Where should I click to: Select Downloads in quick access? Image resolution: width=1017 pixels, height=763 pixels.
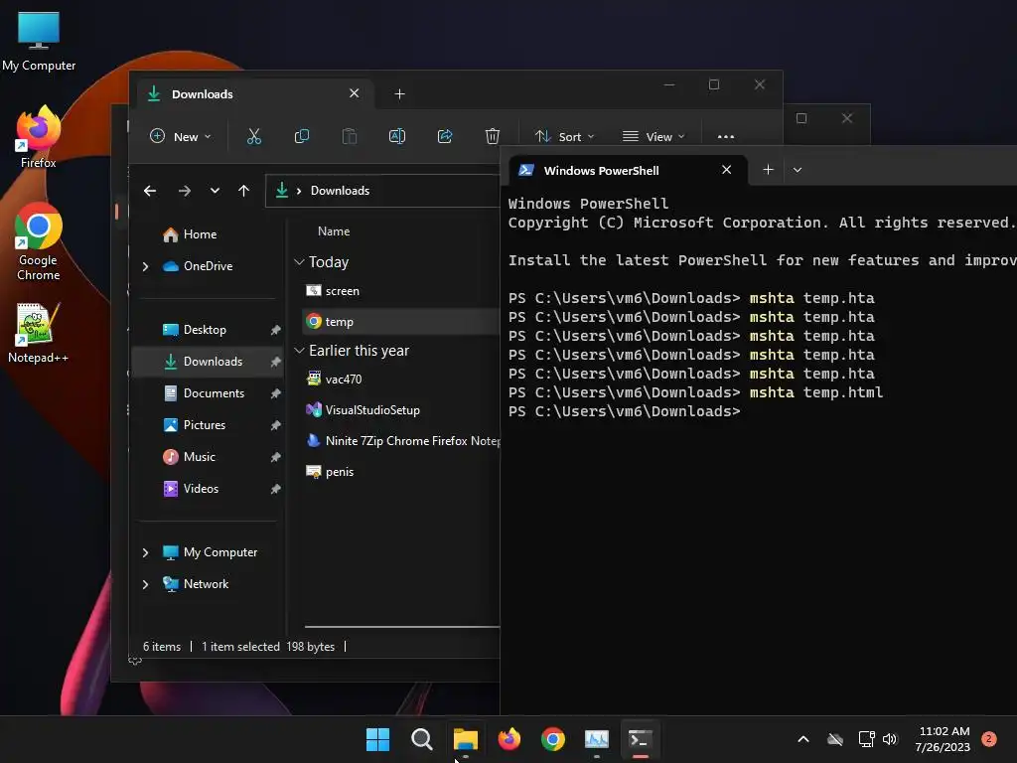pos(208,362)
